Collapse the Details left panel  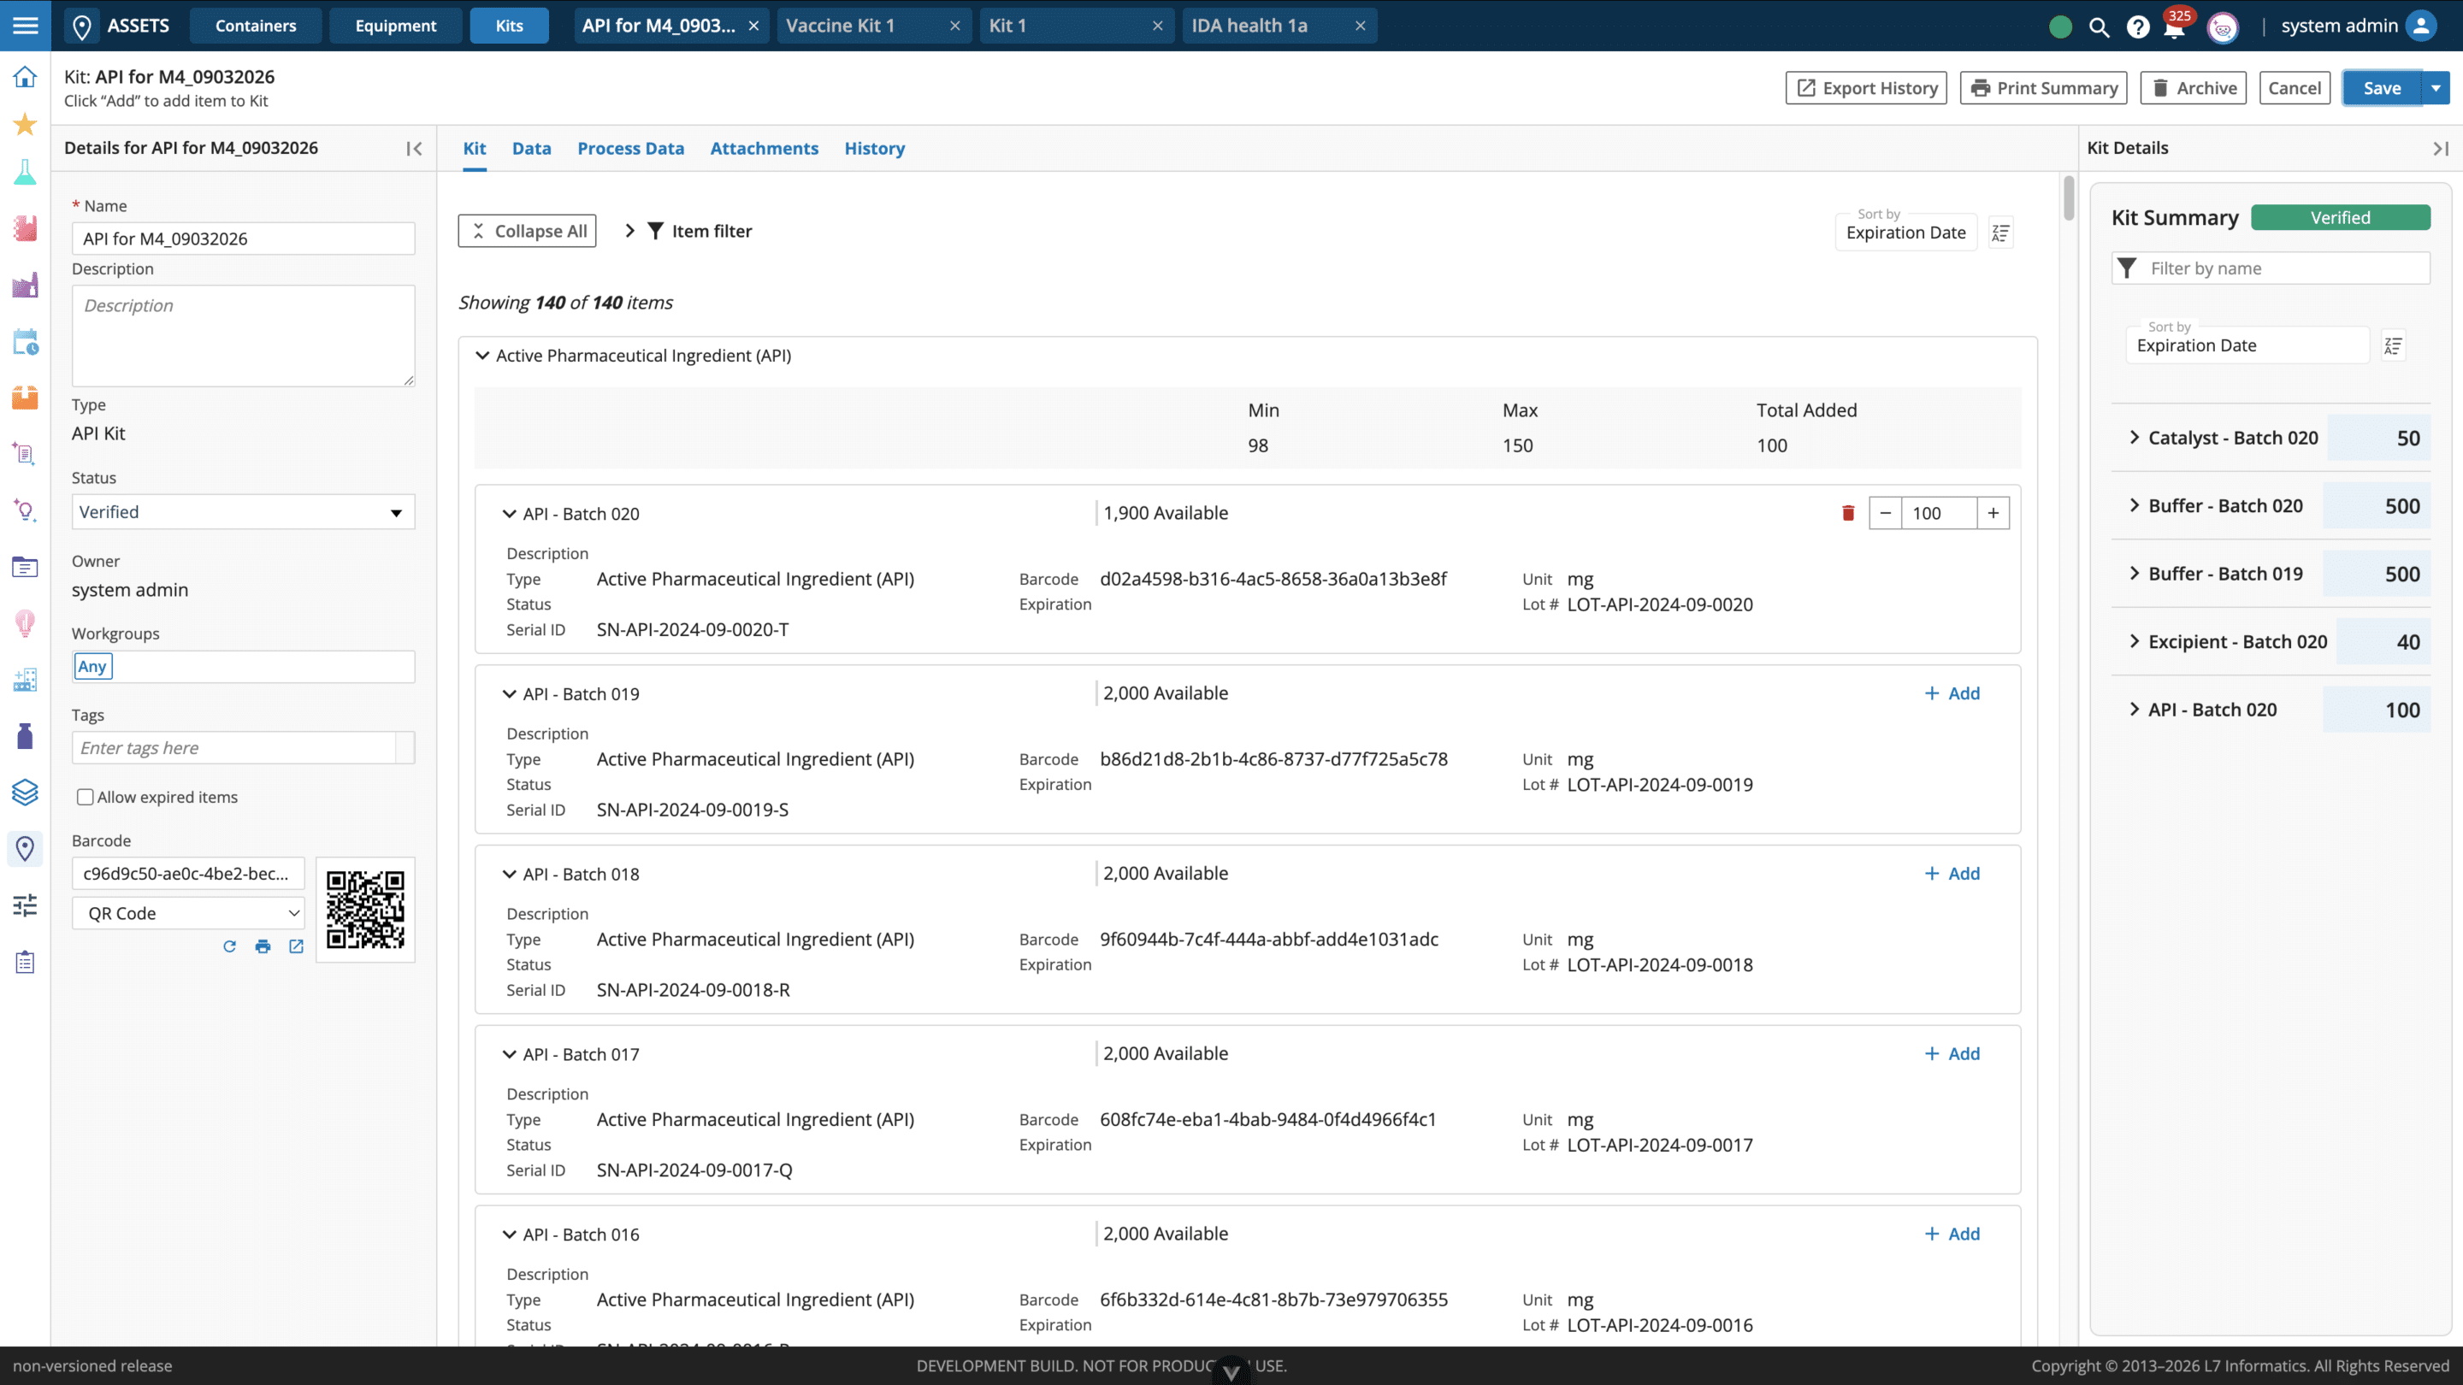pyautogui.click(x=414, y=148)
